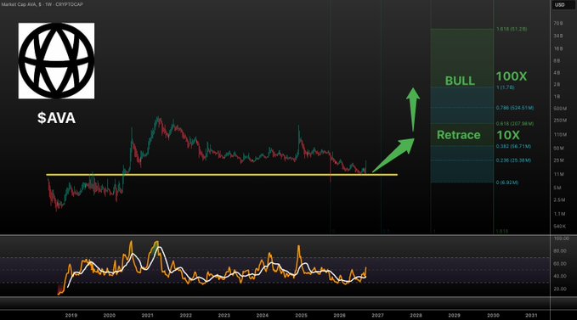The image size is (577, 320).
Task: Click the 5M price axis label
Action: [x=557, y=188]
